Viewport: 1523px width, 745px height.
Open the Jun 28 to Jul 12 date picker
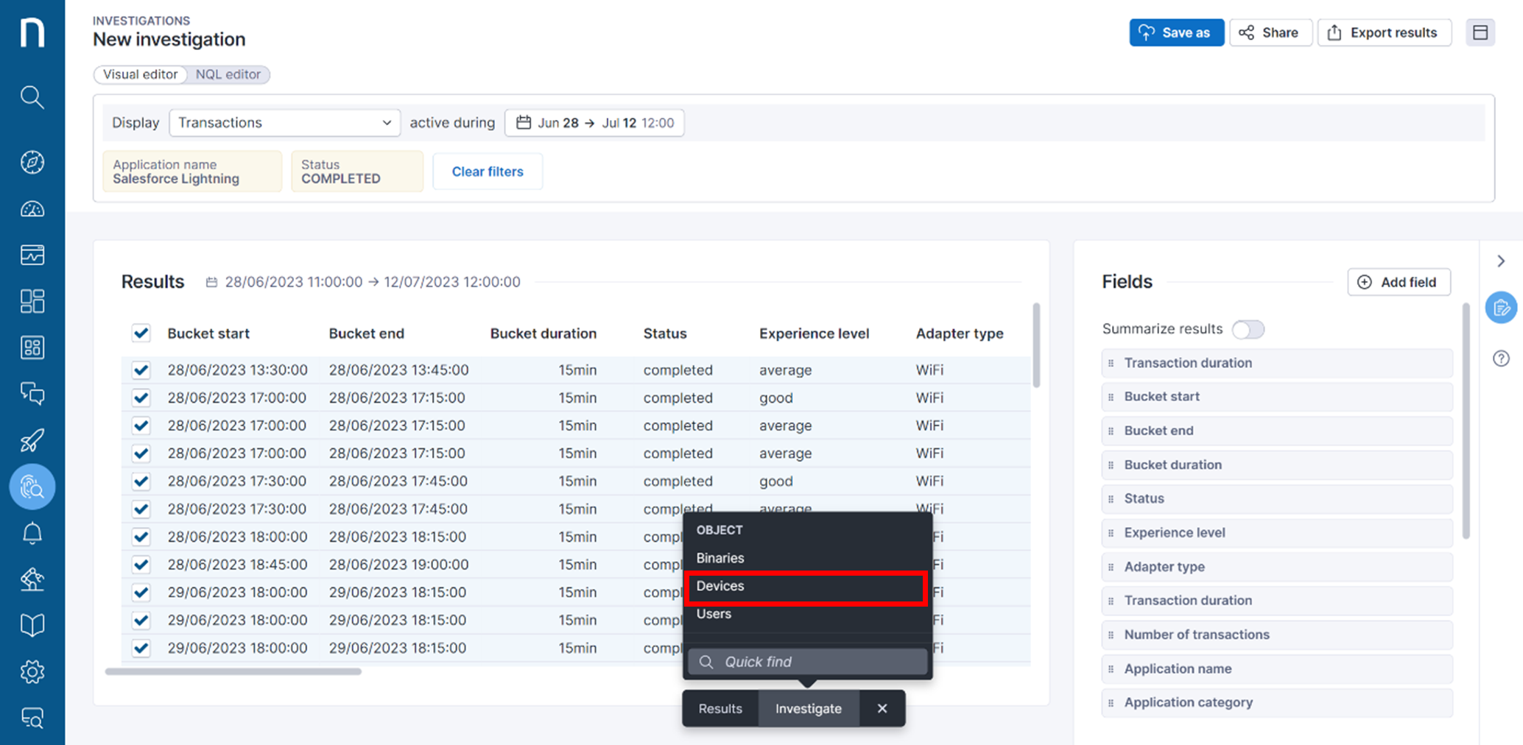pyautogui.click(x=594, y=123)
